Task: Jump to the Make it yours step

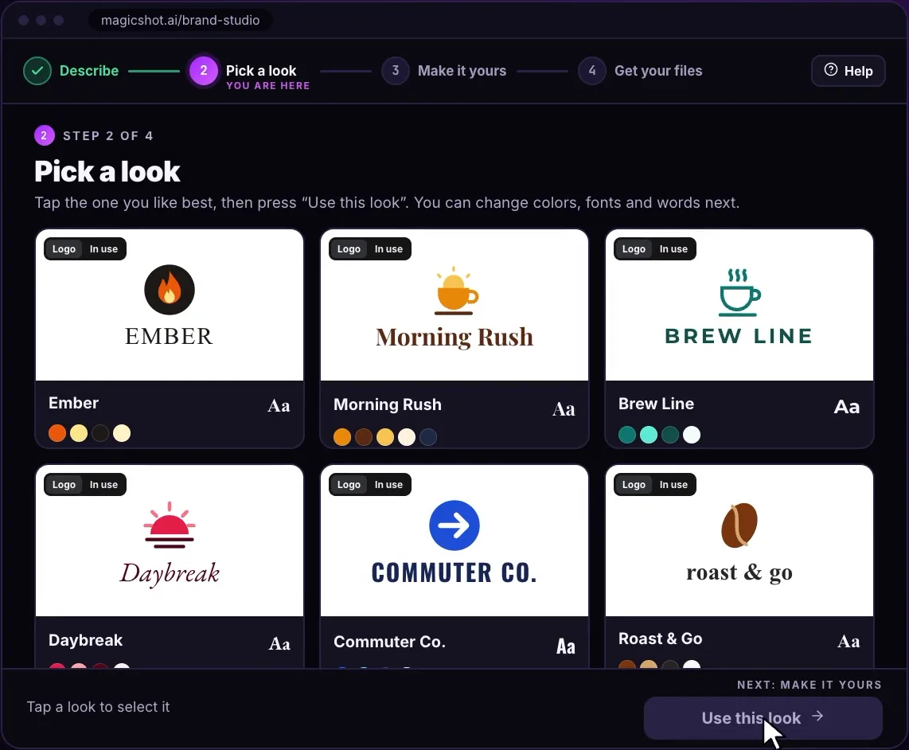Action: 444,71
